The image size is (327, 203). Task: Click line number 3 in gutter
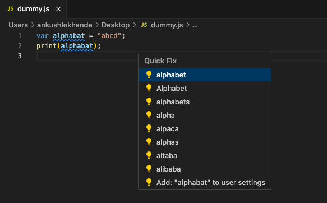[x=20, y=56]
